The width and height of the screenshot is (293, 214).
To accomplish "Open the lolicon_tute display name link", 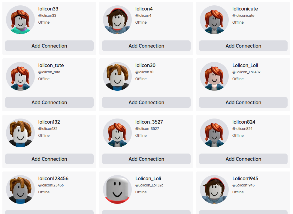I will click(51, 65).
